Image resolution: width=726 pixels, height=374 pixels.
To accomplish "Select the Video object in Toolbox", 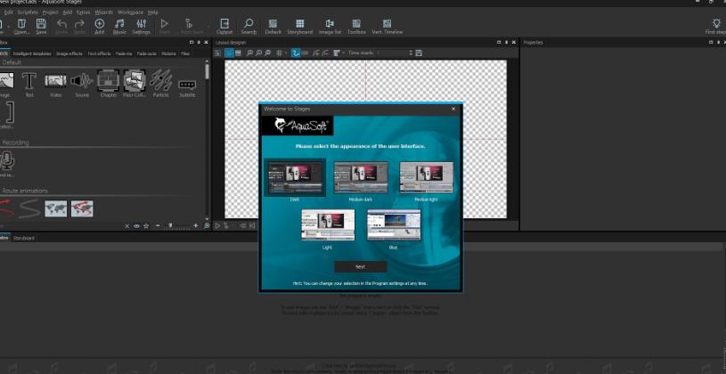I will coord(55,84).
